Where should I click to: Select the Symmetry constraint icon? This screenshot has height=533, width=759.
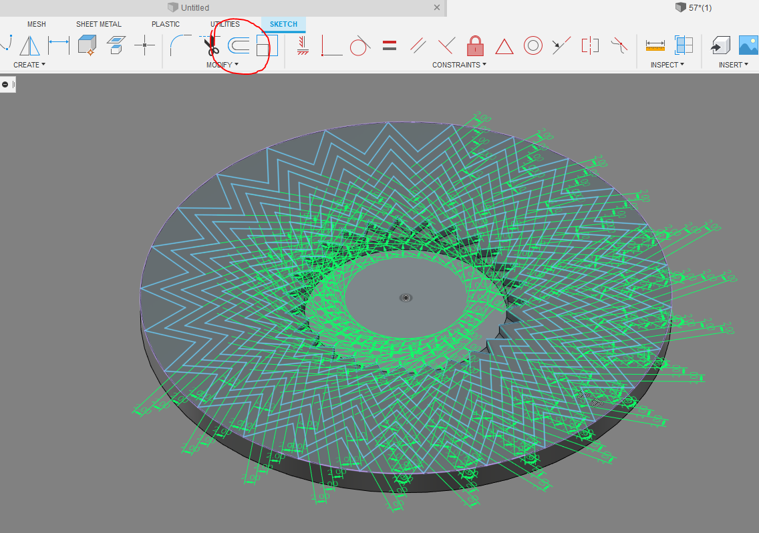pos(590,45)
